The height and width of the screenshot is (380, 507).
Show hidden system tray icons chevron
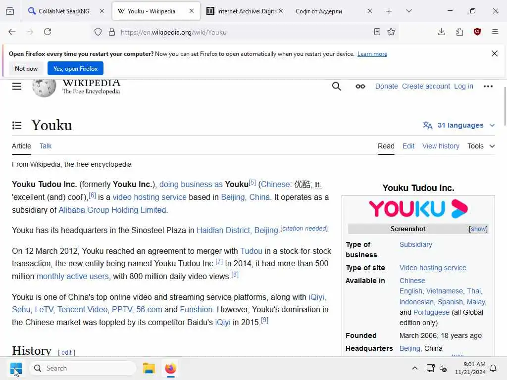[x=415, y=368]
